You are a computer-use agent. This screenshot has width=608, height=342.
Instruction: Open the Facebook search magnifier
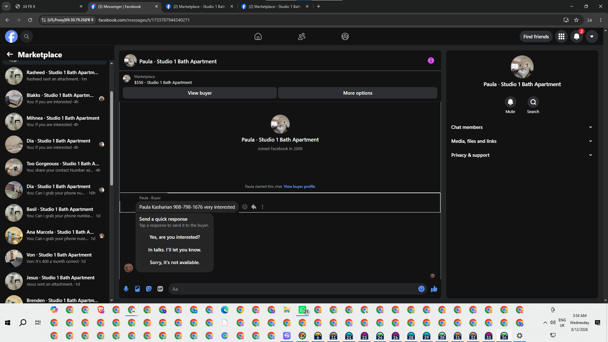tap(27, 36)
